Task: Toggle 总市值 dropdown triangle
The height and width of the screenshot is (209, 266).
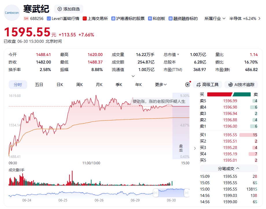Action: click(x=178, y=55)
